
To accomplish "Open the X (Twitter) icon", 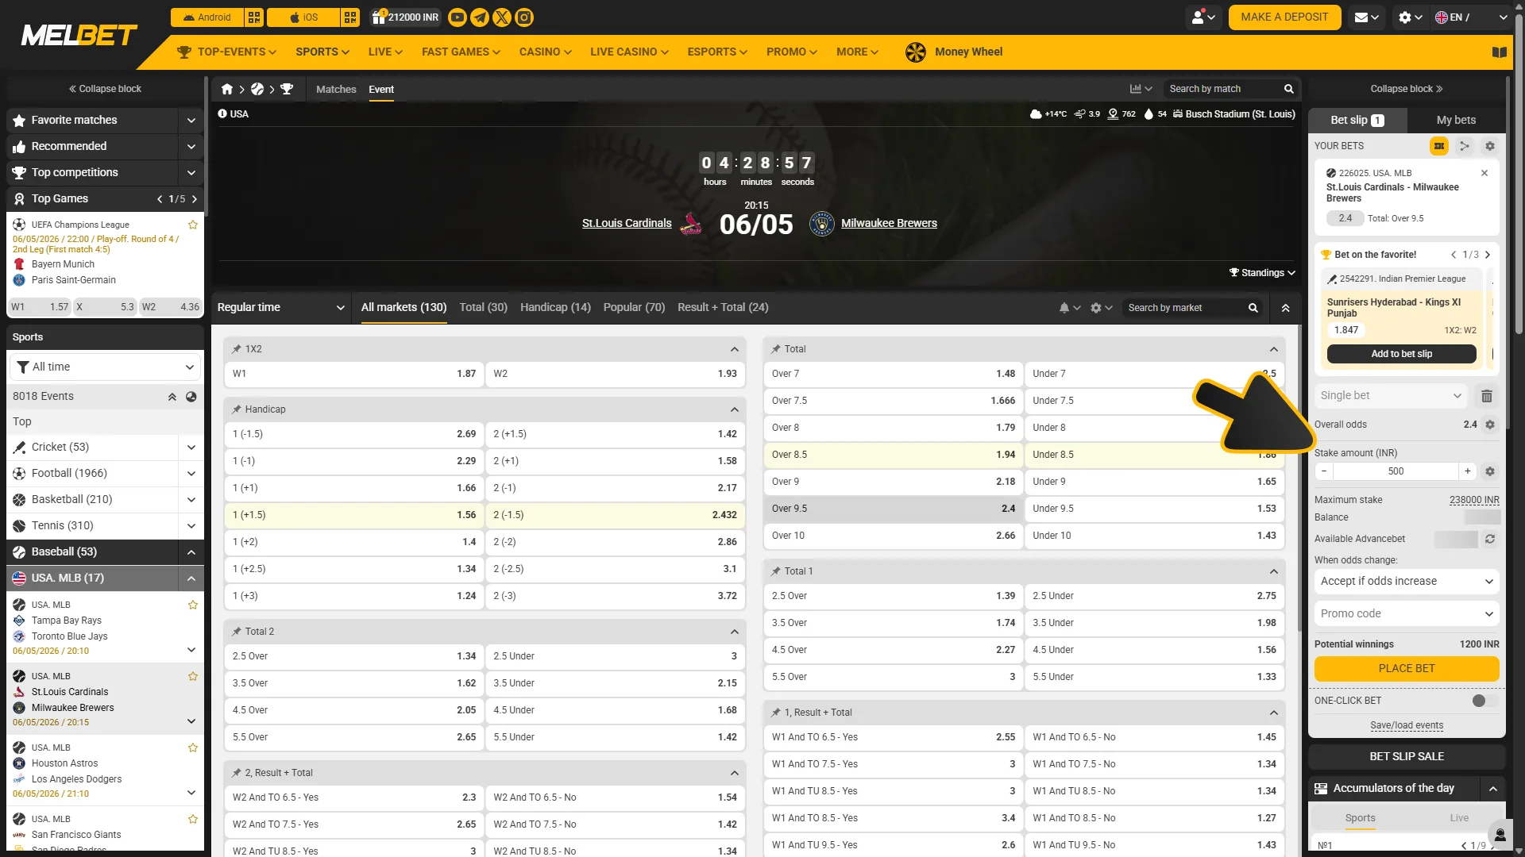I will [502, 17].
